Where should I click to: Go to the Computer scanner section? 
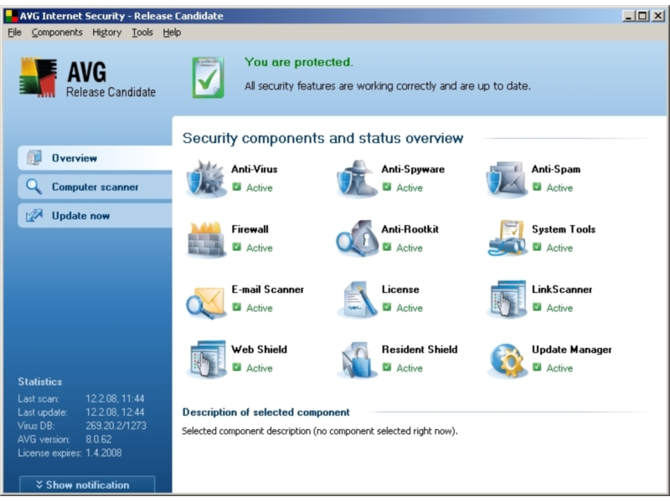point(95,187)
